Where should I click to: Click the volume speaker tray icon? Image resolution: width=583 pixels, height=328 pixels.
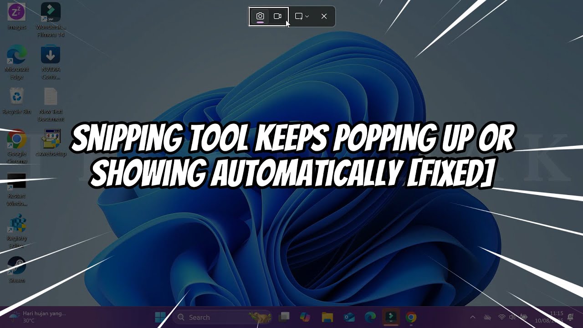pyautogui.click(x=512, y=317)
